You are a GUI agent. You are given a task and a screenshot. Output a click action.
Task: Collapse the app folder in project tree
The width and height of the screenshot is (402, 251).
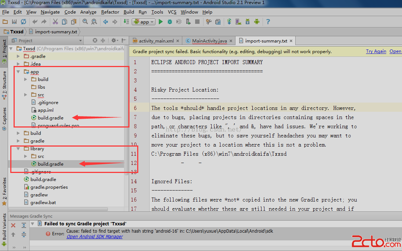pyautogui.click(x=18, y=72)
